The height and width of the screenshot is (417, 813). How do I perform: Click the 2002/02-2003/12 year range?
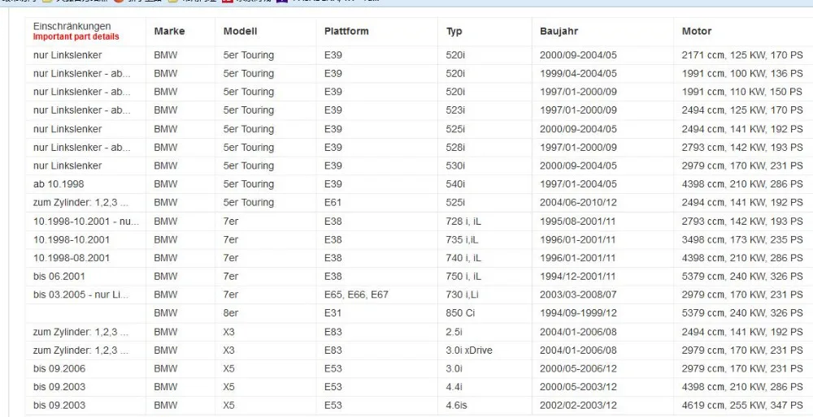(x=578, y=406)
